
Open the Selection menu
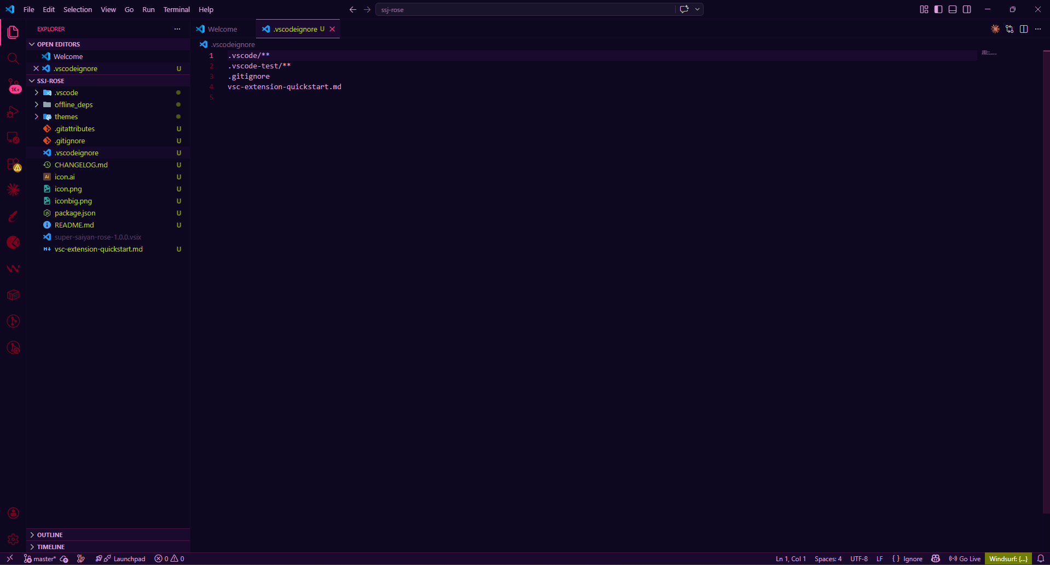(x=78, y=9)
